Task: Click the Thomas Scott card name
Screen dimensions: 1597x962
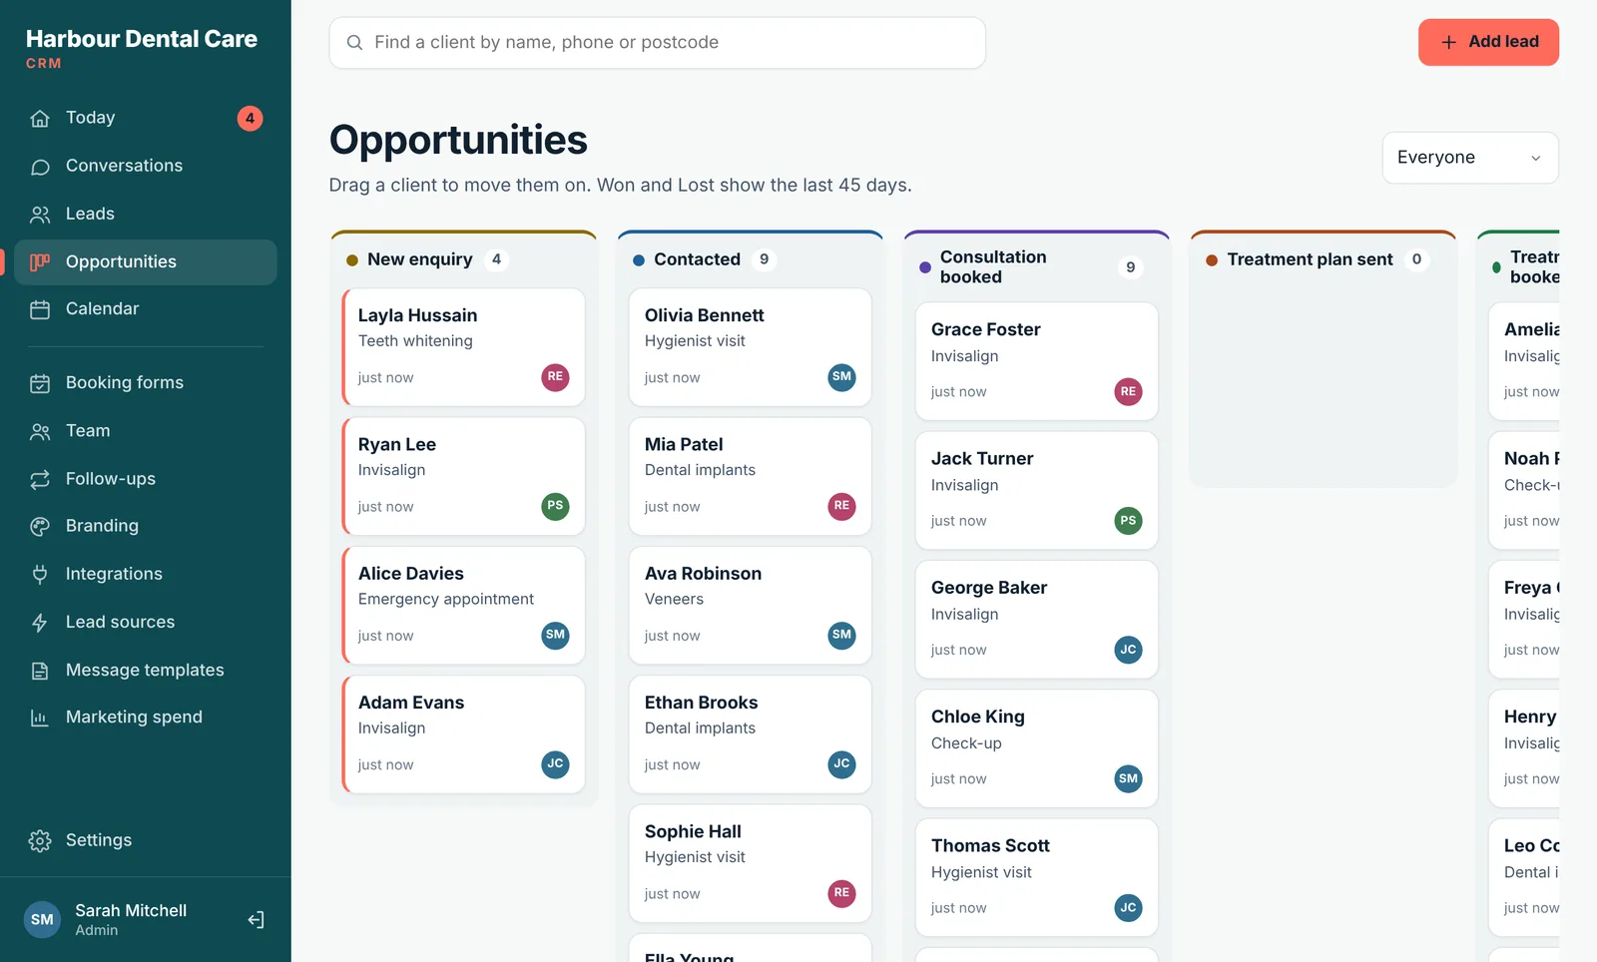Action: click(x=990, y=845)
